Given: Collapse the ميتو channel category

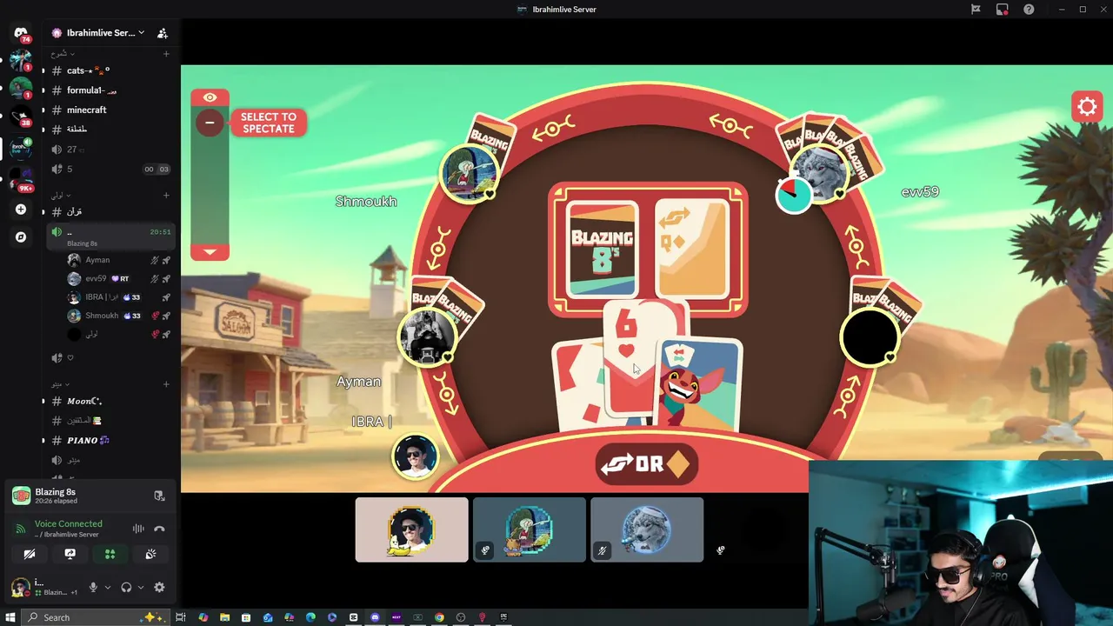Looking at the screenshot, I should pos(61,383).
